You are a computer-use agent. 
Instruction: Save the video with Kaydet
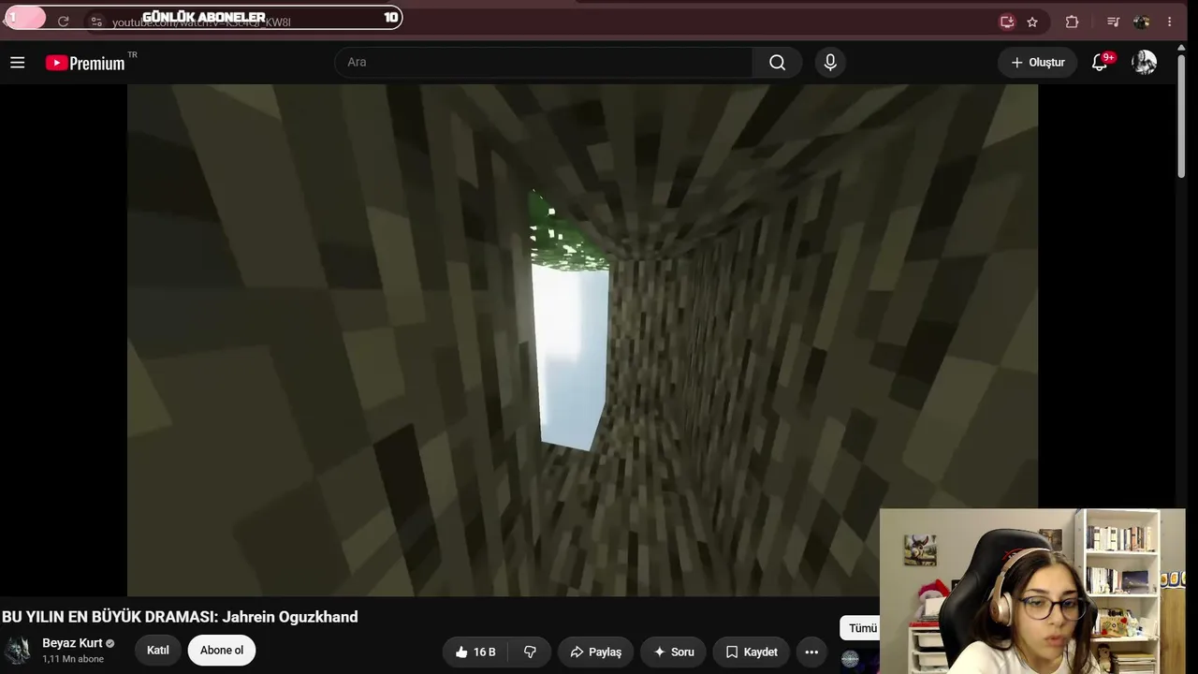[751, 652]
